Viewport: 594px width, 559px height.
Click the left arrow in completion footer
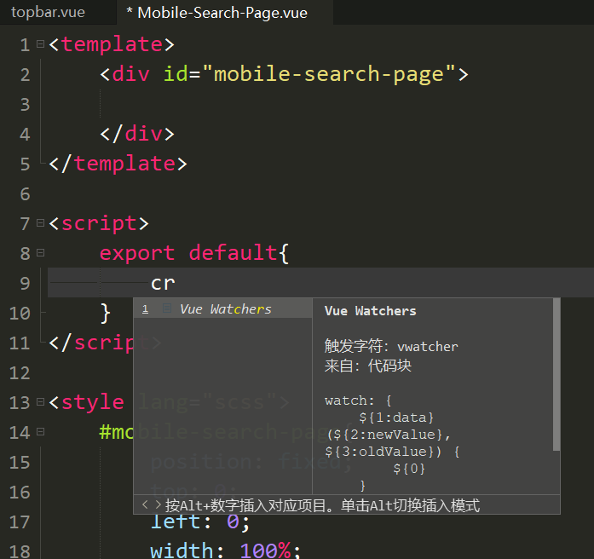coord(145,505)
